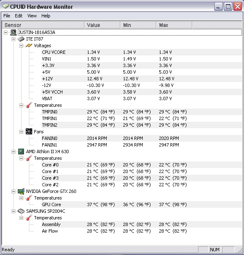Open the Help menu

pos(45,16)
